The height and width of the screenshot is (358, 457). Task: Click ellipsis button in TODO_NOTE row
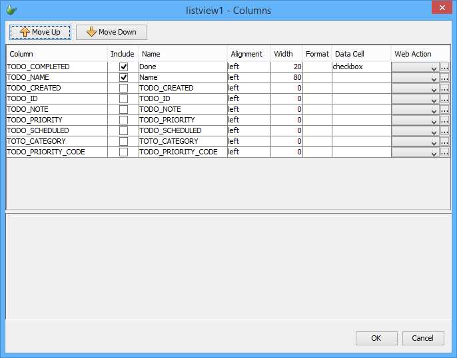444,110
